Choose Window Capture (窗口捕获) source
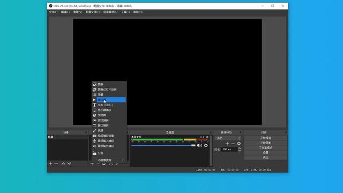Image resolution: width=343 pixels, height=193 pixels. click(109, 125)
